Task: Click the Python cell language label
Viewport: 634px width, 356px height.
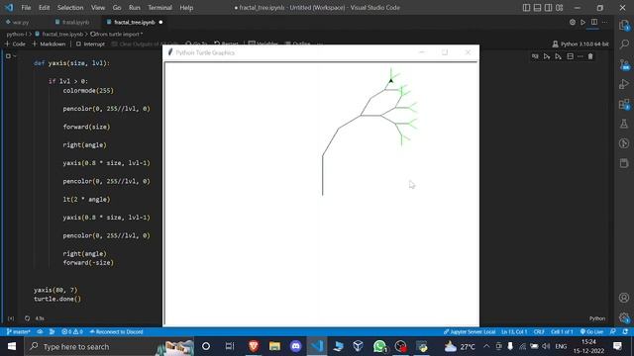Action: [597, 318]
